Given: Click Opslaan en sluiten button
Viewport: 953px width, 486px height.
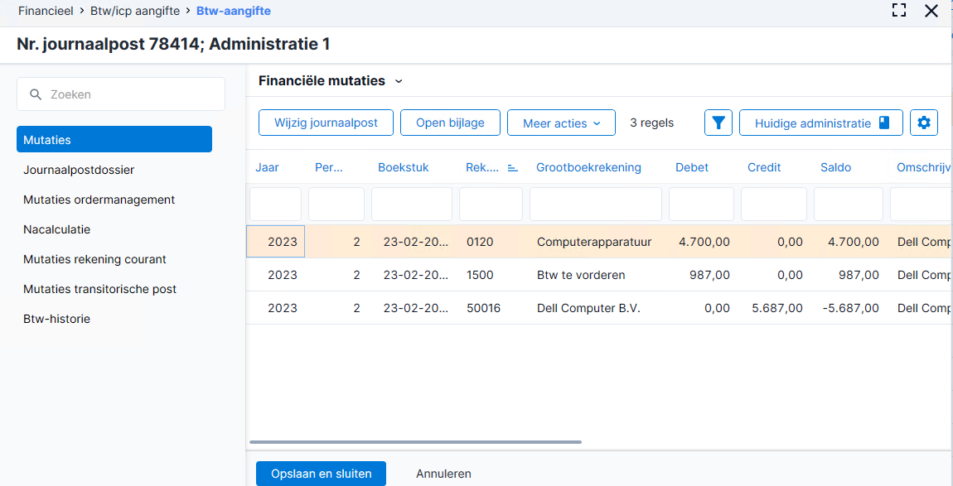Looking at the screenshot, I should click(x=321, y=474).
